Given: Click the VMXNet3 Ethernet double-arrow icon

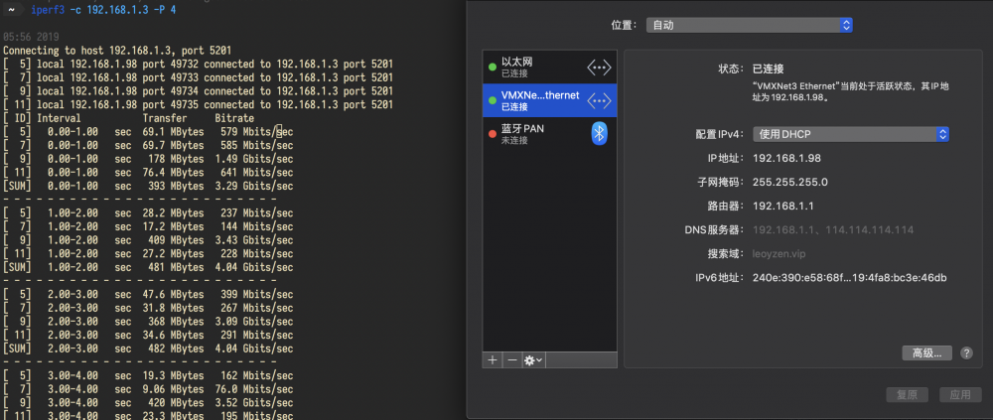Looking at the screenshot, I should pyautogui.click(x=599, y=100).
